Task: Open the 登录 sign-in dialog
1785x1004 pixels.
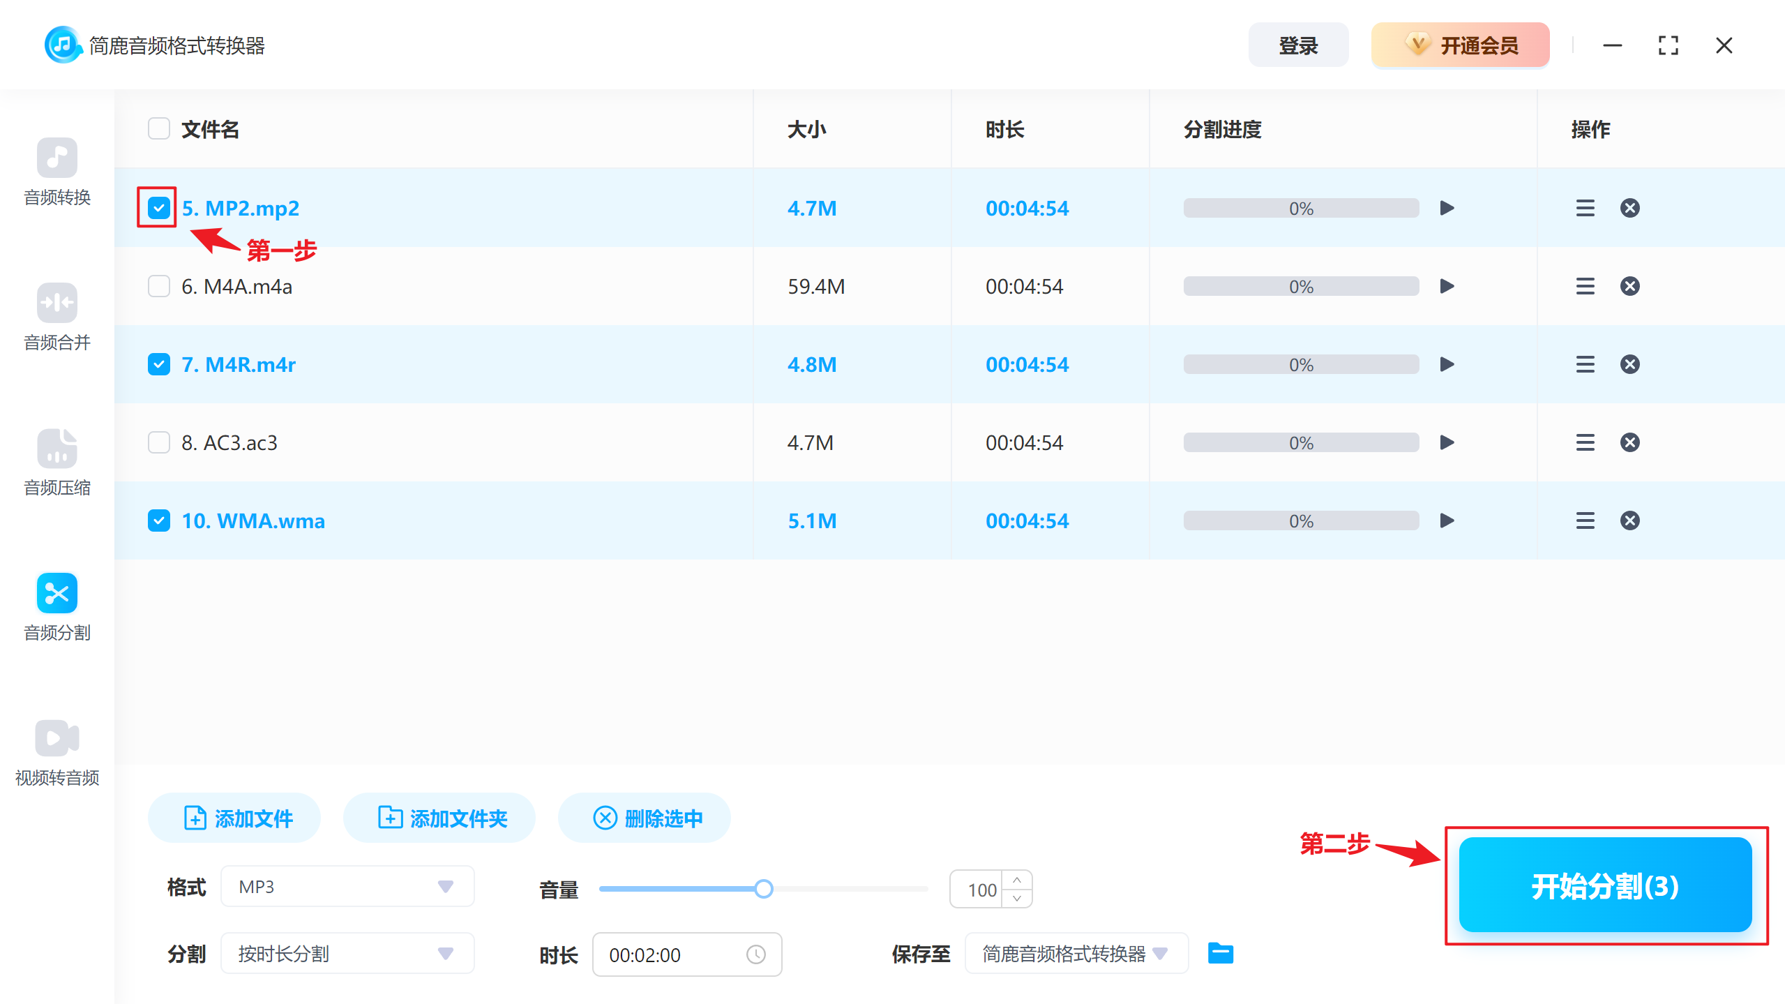Action: (x=1298, y=45)
